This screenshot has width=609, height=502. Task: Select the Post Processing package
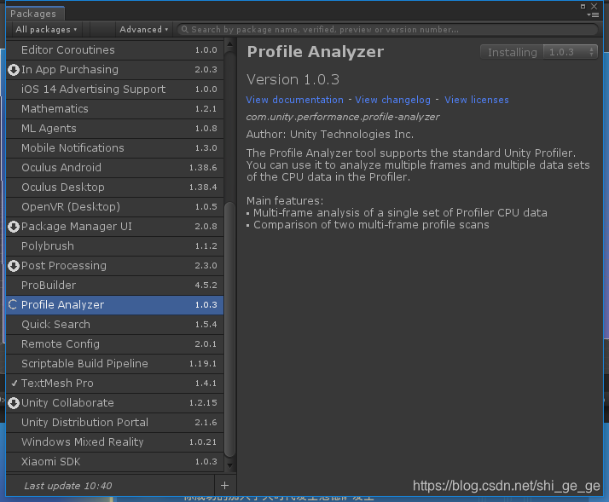tap(115, 266)
